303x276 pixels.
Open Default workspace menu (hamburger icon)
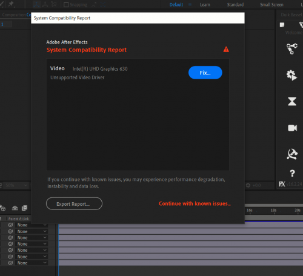coord(190,5)
